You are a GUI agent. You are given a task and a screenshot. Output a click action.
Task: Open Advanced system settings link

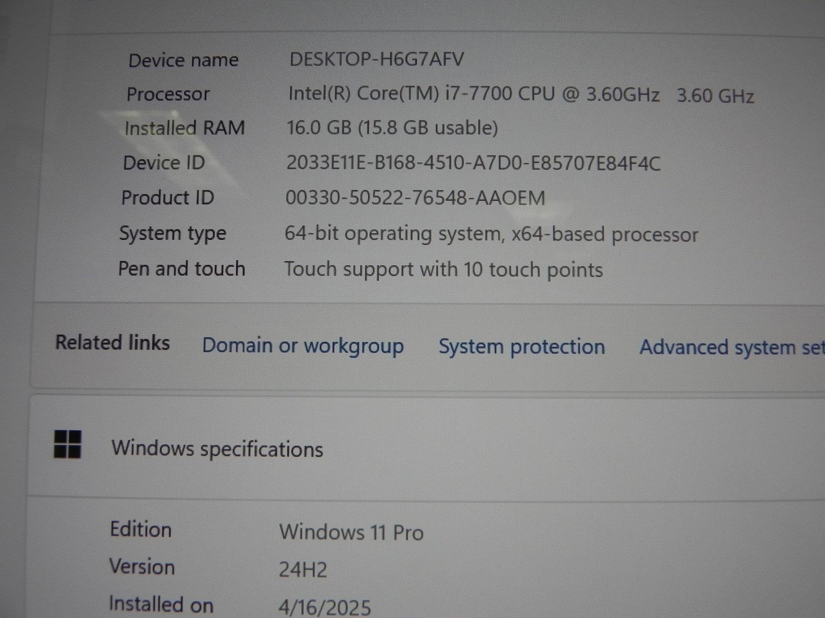pos(732,348)
